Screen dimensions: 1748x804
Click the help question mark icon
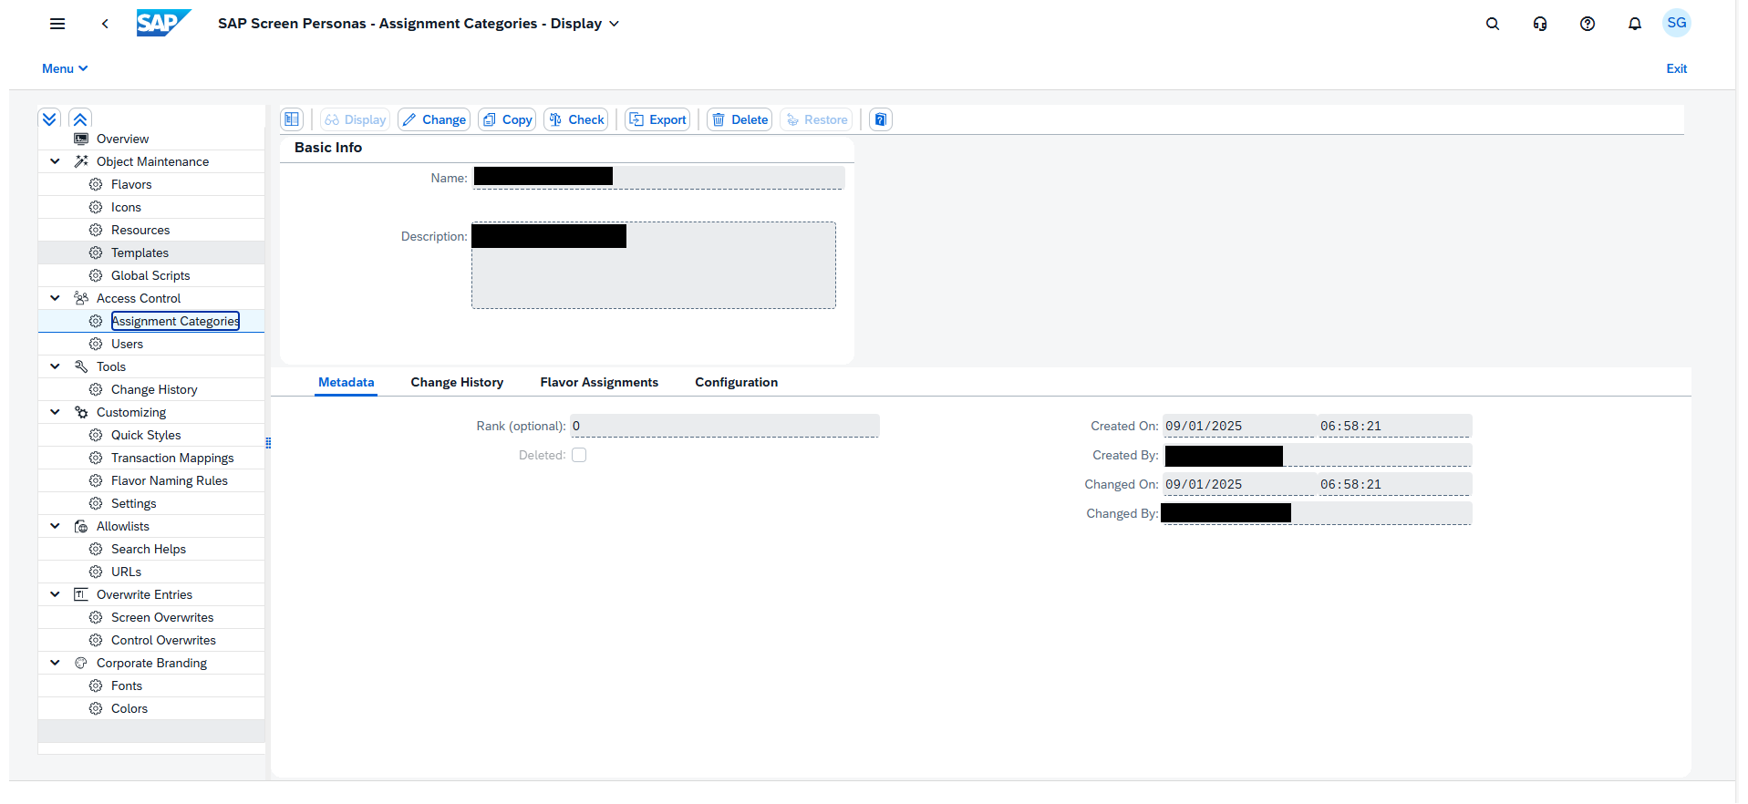coord(1587,24)
